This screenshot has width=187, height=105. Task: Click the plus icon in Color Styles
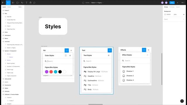tap(70, 55)
